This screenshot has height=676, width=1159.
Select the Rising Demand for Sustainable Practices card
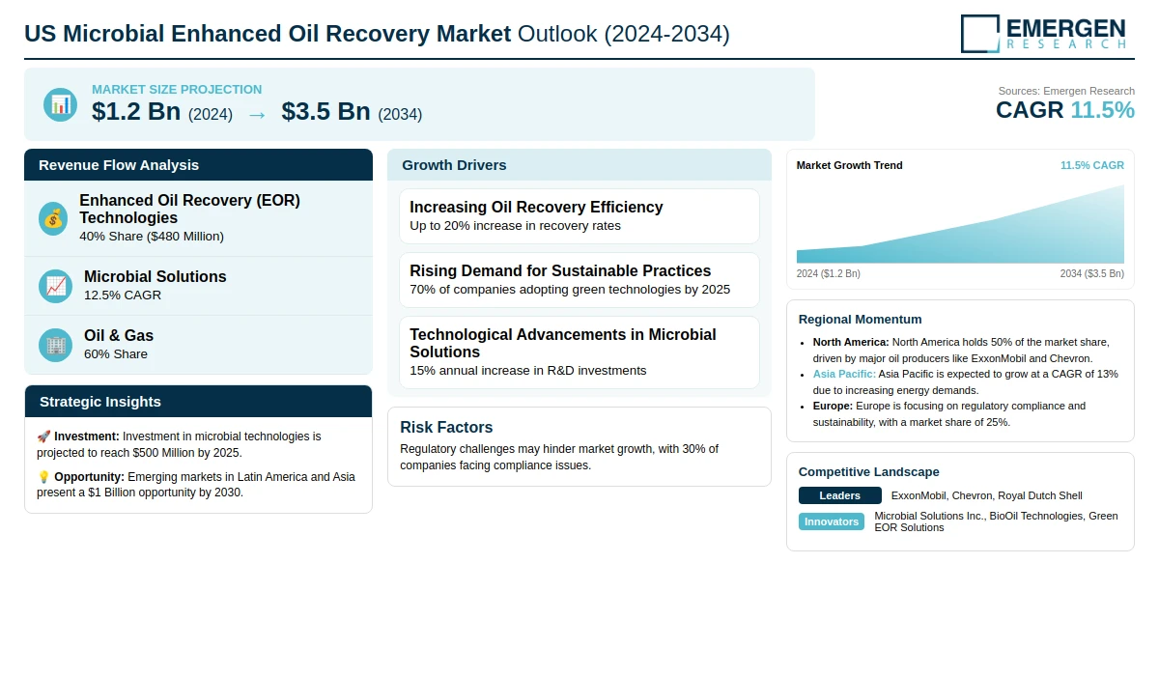pyautogui.click(x=579, y=280)
